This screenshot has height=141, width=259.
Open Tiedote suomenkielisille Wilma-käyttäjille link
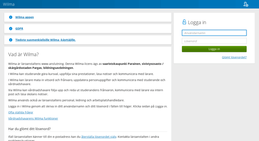pos(45,40)
